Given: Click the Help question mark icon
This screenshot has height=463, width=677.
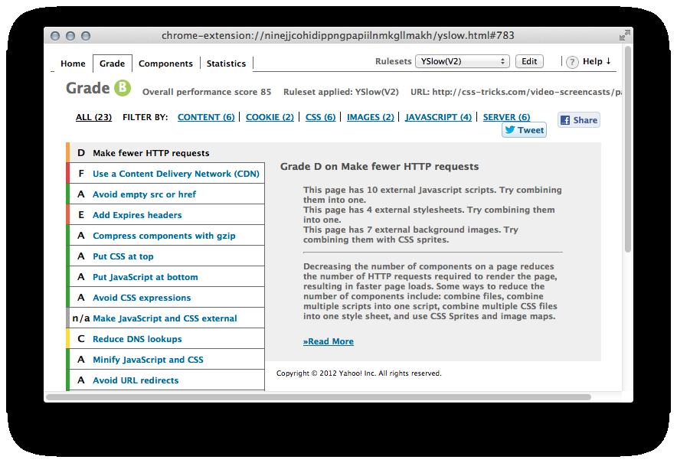Looking at the screenshot, I should click(572, 63).
